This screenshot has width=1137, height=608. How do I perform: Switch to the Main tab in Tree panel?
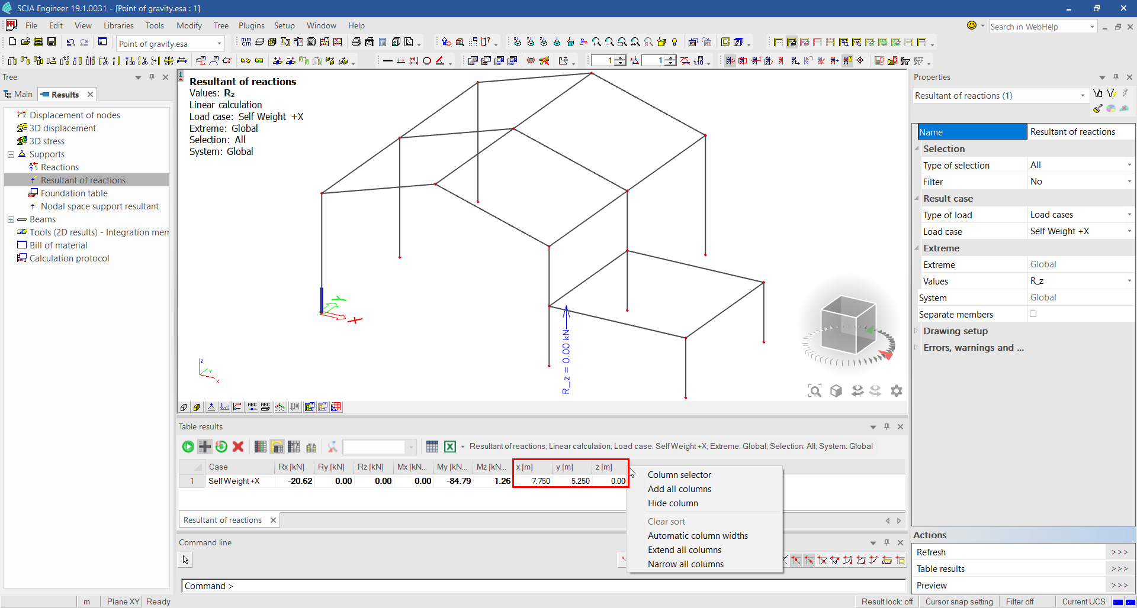pyautogui.click(x=18, y=94)
